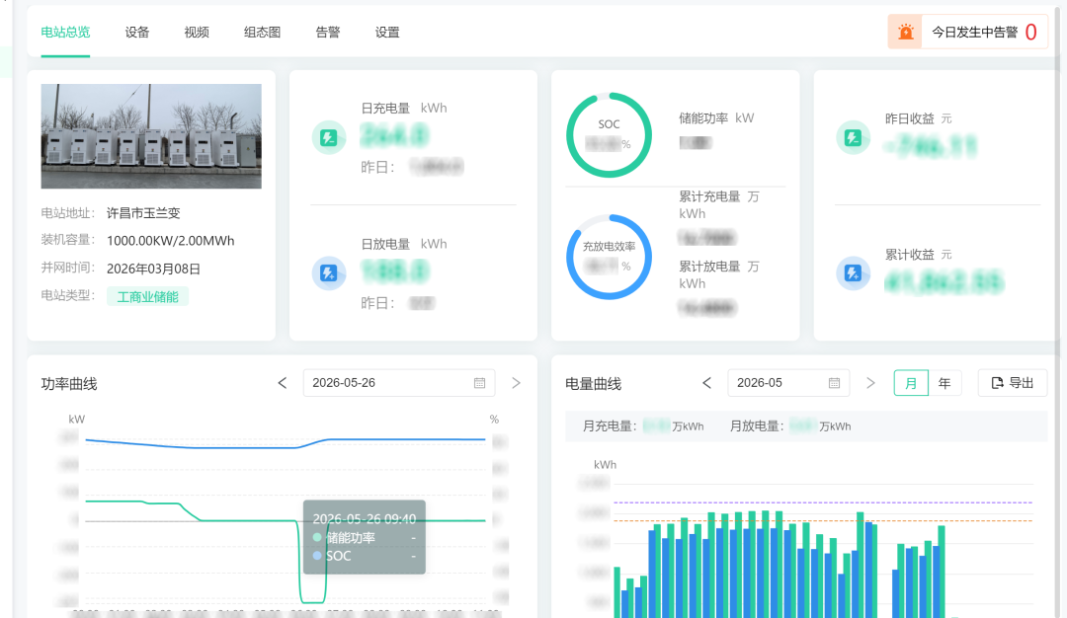The image size is (1067, 618).
Task: Click the 日放电量 blue battery icon
Action: [x=329, y=273]
